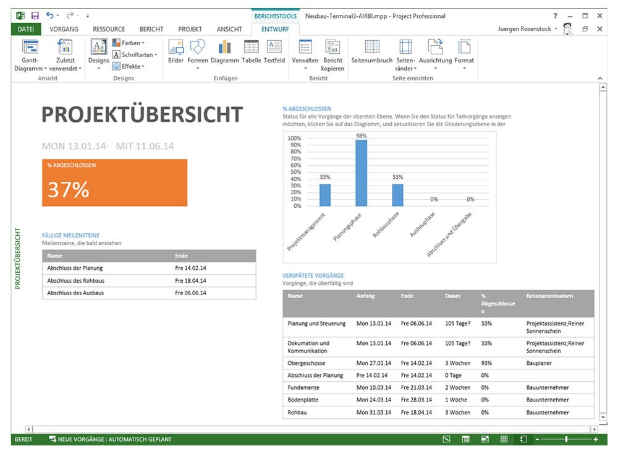Select the Planung und Steuerung task row

click(438, 327)
